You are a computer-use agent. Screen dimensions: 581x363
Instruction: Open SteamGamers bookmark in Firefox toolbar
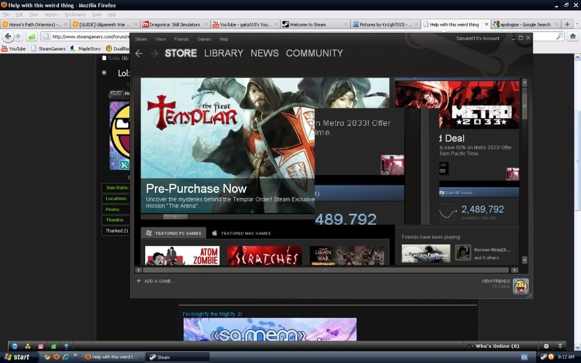coord(48,49)
